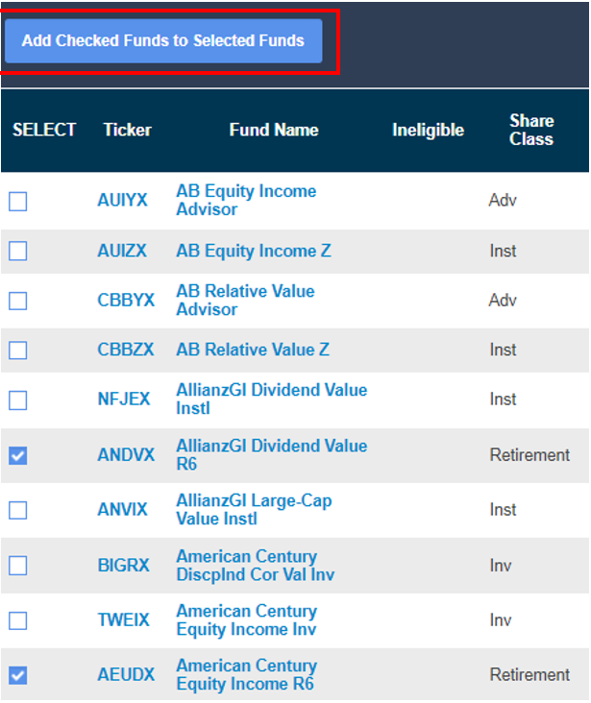Open AllianzGI Dividend Value Instl fund

pos(272,399)
